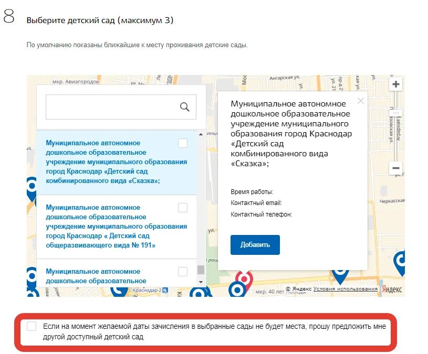Click the Краснодар-2 station icon on map
428x354 pixels.
[165, 290]
